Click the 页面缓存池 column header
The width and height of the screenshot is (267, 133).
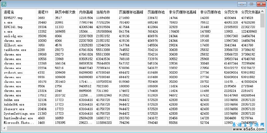[x=156, y=12]
